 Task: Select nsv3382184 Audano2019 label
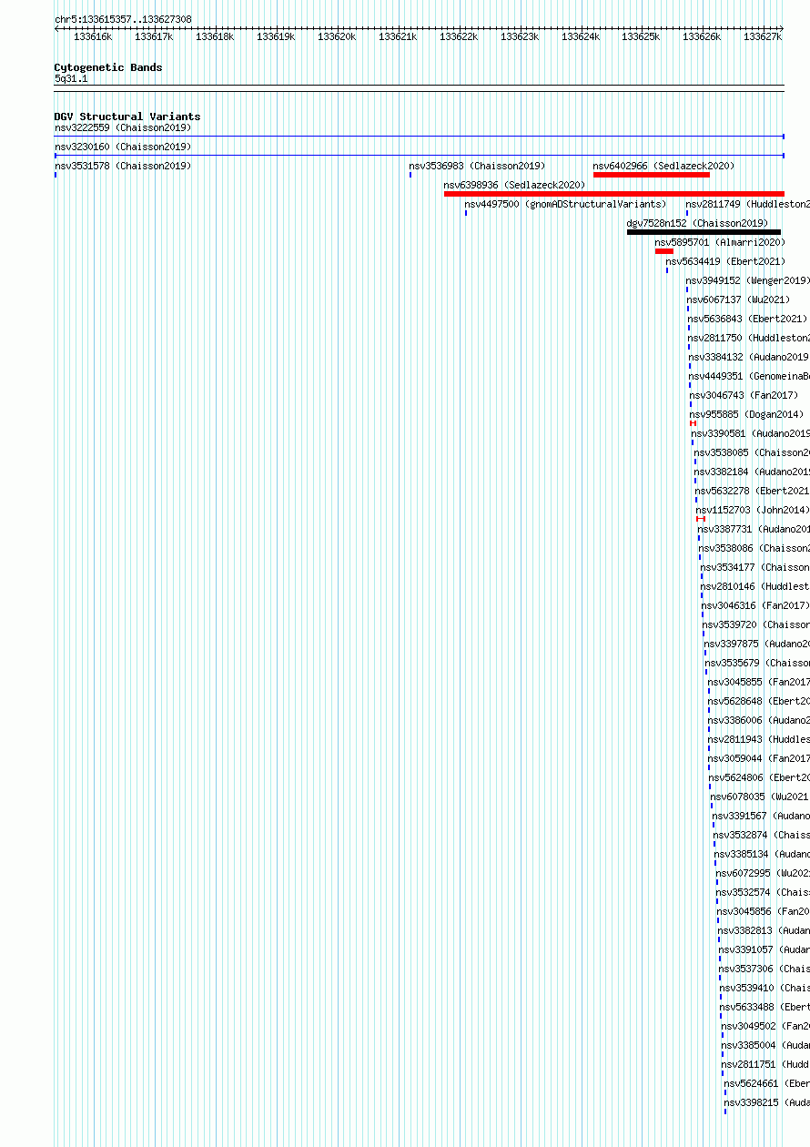click(x=752, y=472)
